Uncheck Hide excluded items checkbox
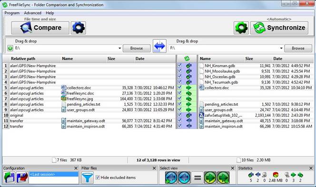 click(98, 178)
